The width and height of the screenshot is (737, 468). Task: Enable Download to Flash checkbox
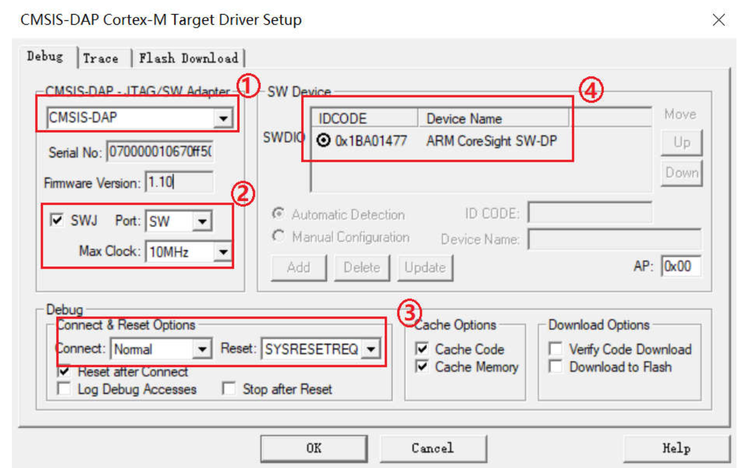(x=555, y=367)
